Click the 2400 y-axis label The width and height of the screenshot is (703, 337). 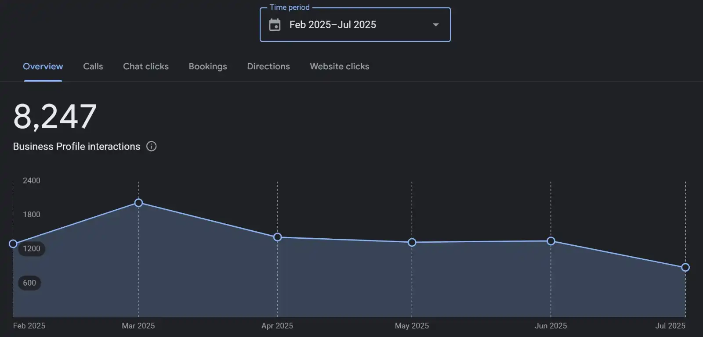point(32,180)
